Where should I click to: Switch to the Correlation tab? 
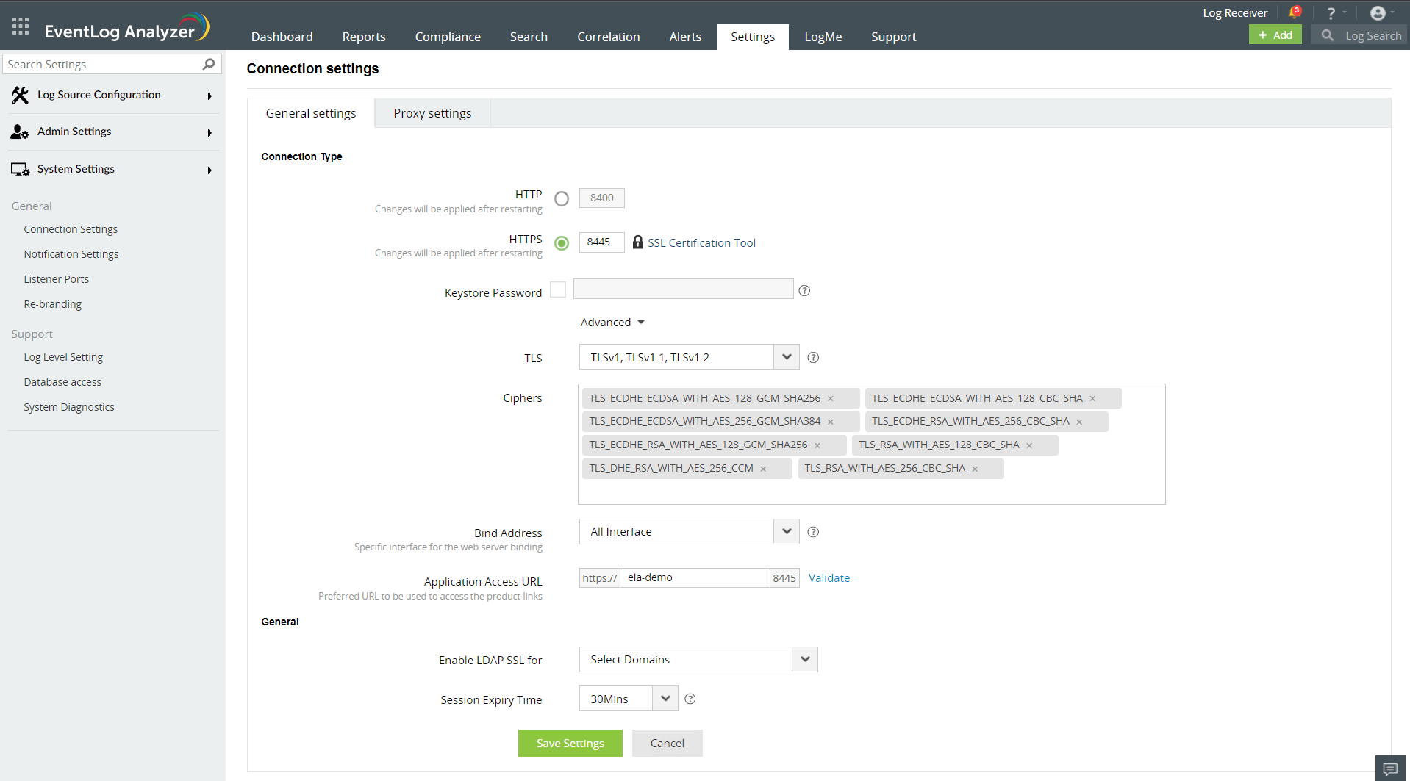click(x=608, y=37)
